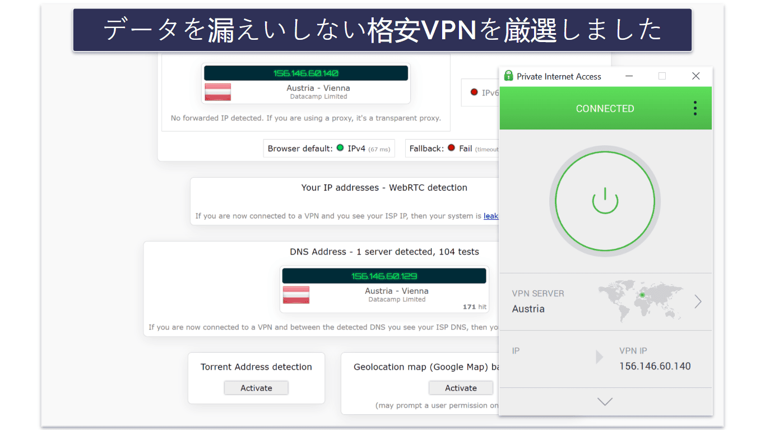This screenshot has height=430, width=765.
Task: Click the Datacamp Limited text under DNS
Action: pyautogui.click(x=397, y=299)
